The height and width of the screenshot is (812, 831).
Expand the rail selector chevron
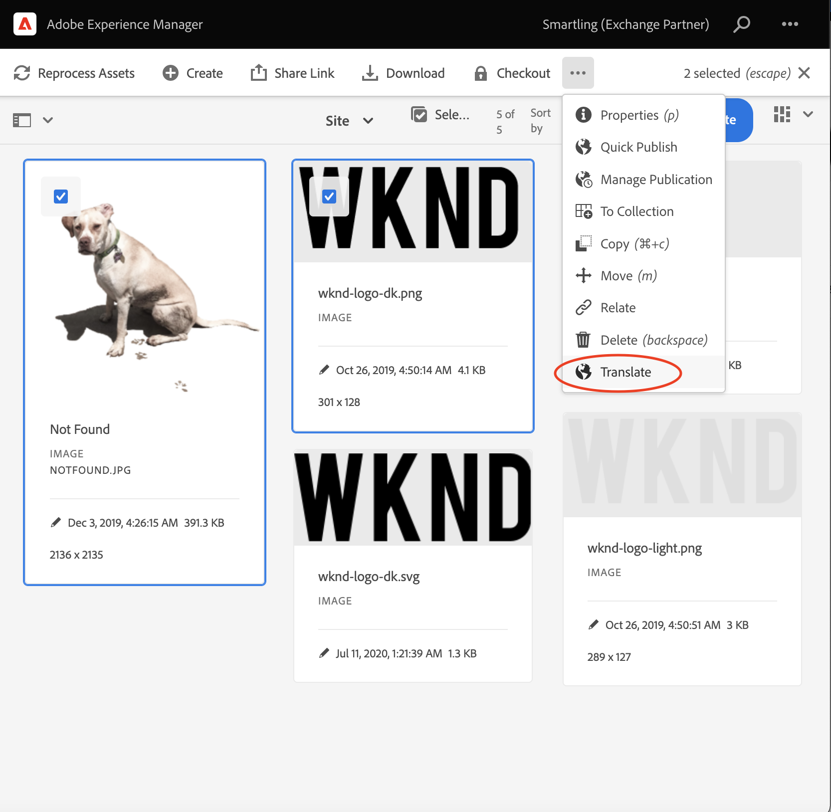coord(48,120)
